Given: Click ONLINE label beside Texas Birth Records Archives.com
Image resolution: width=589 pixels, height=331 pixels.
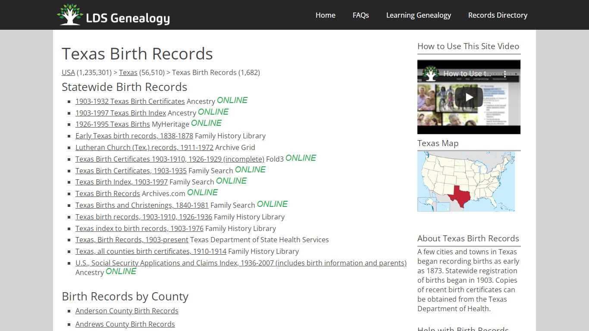Looking at the screenshot, I should (x=202, y=192).
